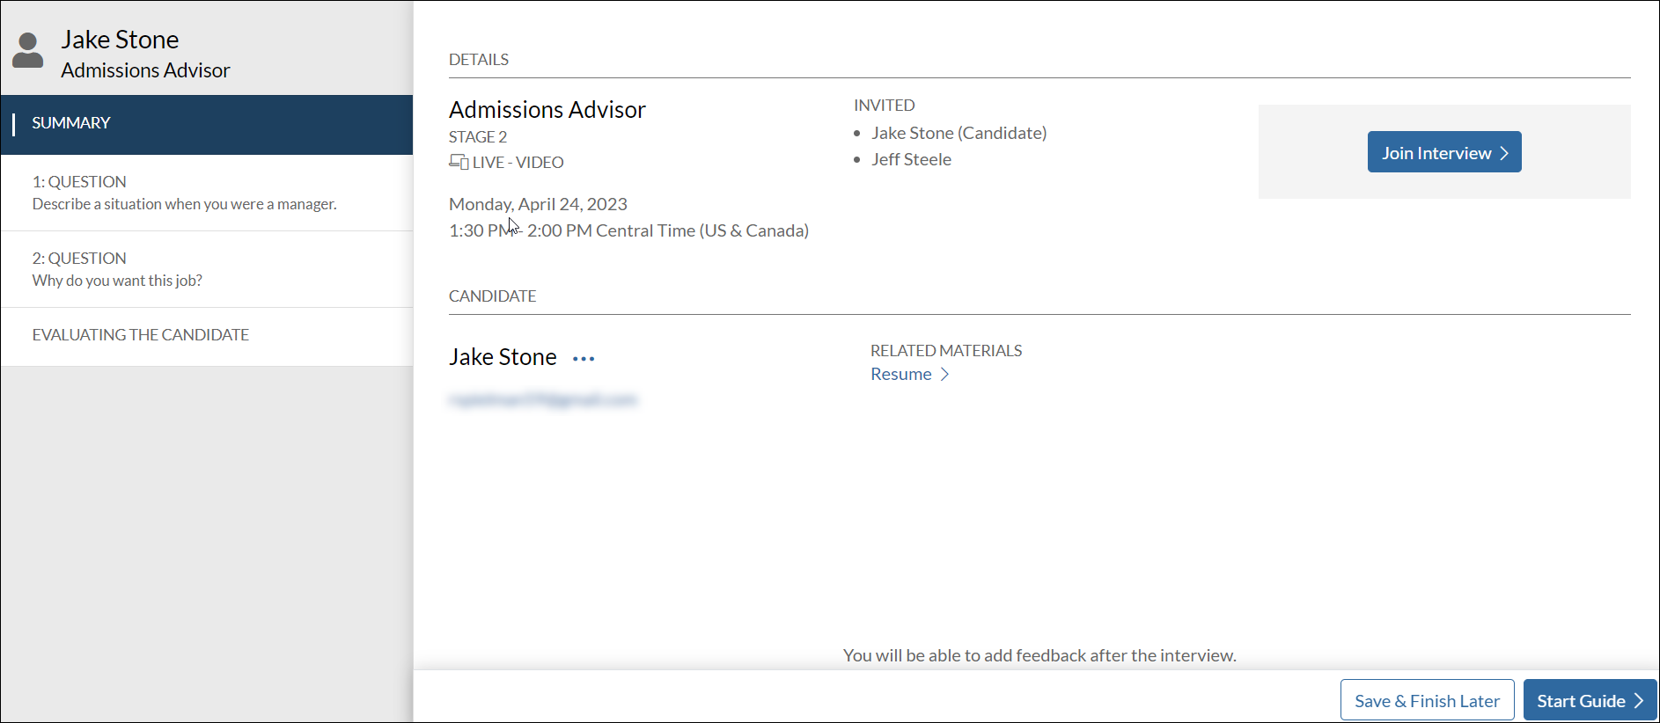The image size is (1660, 723).
Task: Click the blurred candidate email address
Action: [x=542, y=400]
